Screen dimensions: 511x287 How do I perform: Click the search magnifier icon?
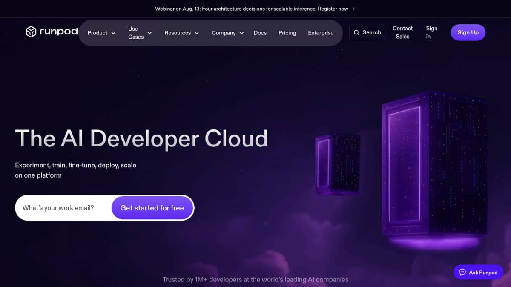tap(356, 33)
